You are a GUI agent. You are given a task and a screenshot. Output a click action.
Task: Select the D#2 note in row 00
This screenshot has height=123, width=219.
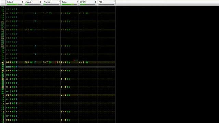[x=9, y=63]
